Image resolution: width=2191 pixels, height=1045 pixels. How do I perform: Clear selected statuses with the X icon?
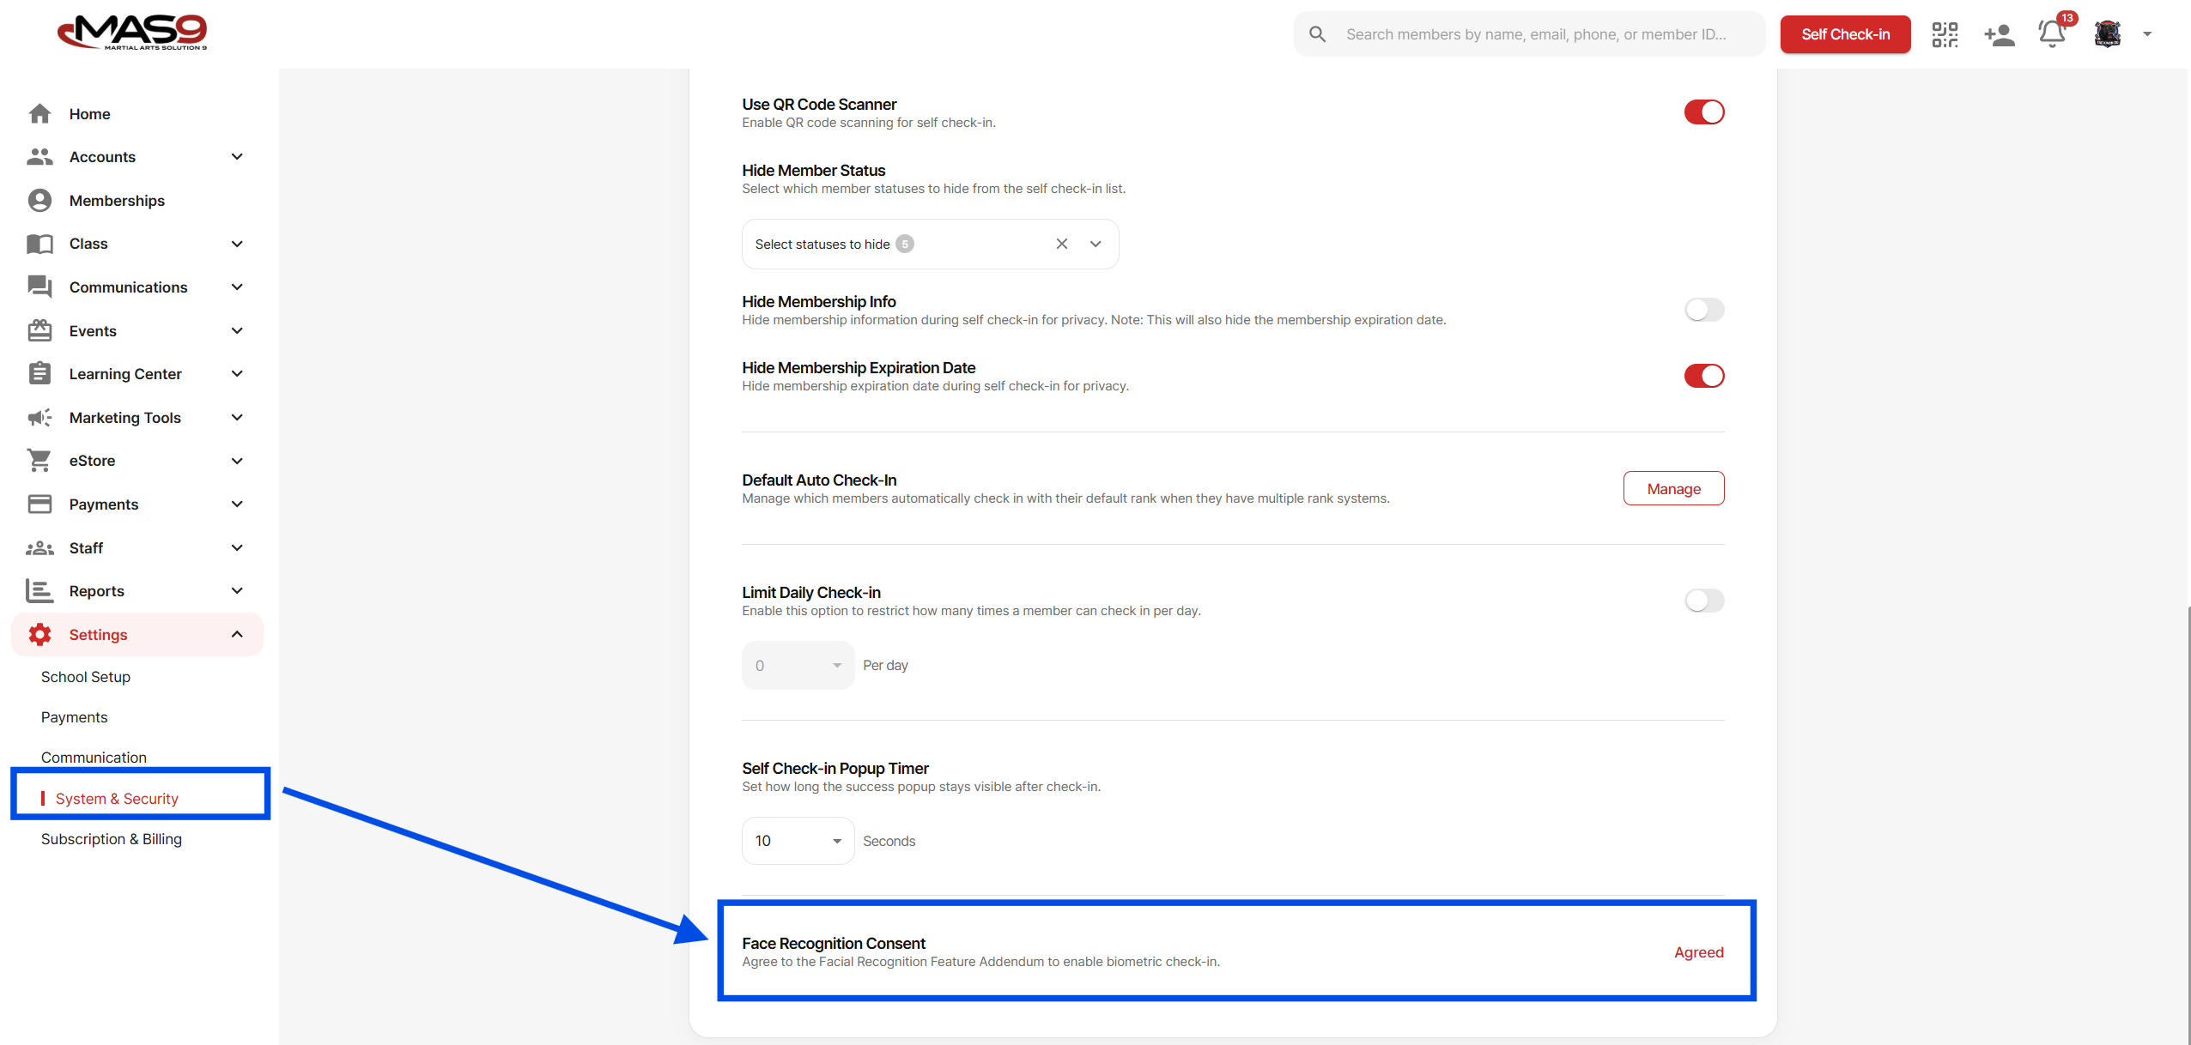[x=1062, y=244]
